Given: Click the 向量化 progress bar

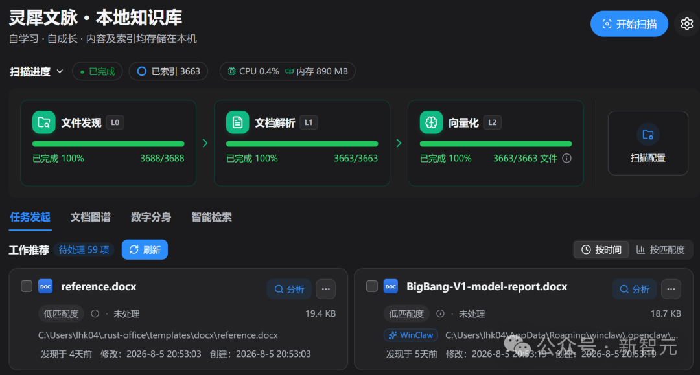Looking at the screenshot, I should tap(496, 144).
